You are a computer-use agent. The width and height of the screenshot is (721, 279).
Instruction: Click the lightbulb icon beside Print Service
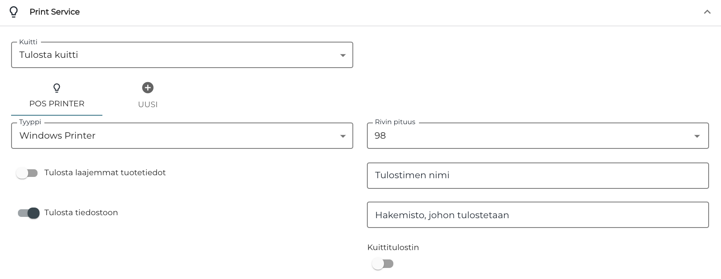point(14,11)
